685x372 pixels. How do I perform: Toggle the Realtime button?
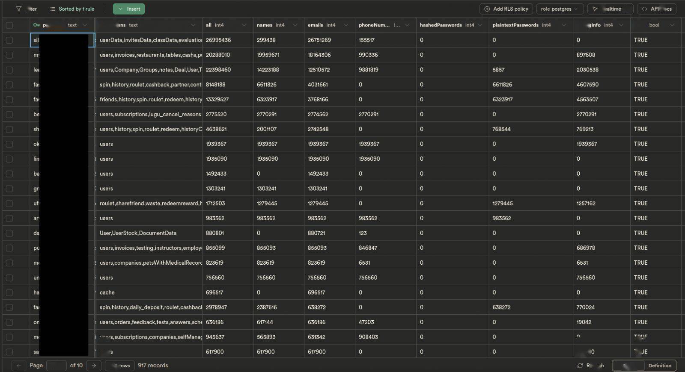tap(610, 9)
